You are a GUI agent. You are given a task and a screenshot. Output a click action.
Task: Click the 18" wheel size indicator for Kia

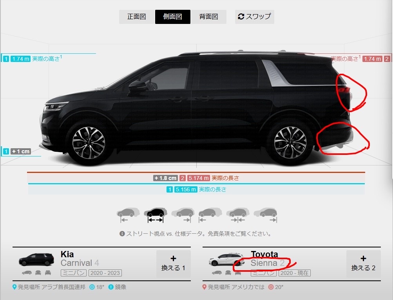pyautogui.click(x=97, y=287)
